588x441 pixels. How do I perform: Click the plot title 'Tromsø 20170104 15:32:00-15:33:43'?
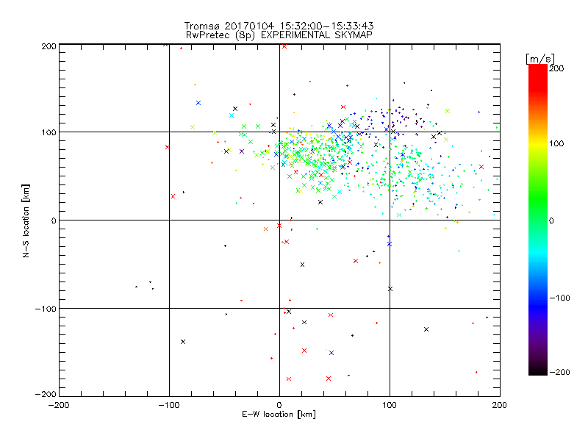(x=279, y=26)
